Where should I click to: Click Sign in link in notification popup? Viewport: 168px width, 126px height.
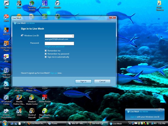(x=133, y=117)
